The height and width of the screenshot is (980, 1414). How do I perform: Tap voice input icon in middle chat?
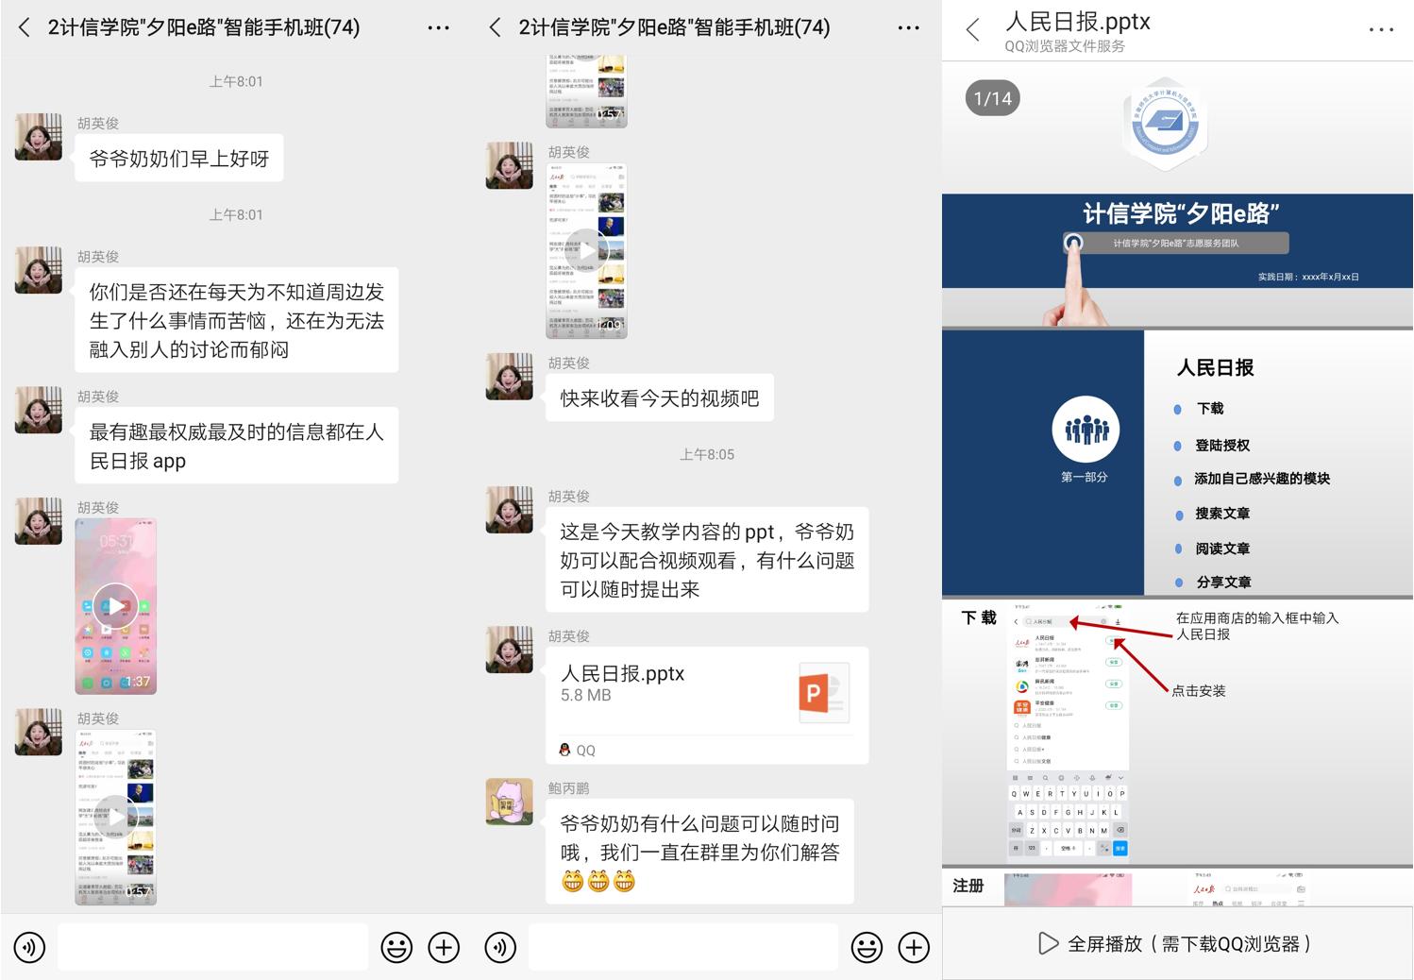(500, 947)
